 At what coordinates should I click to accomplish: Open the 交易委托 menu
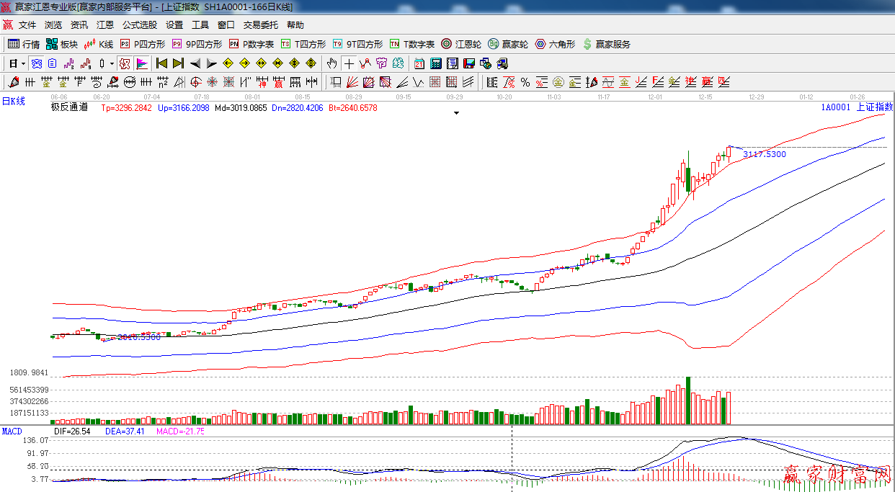point(260,25)
